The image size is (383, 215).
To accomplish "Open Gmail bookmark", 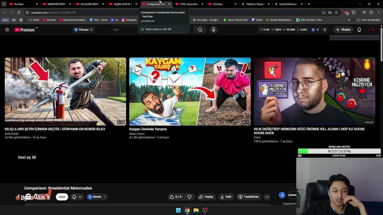I will tap(34, 20).
